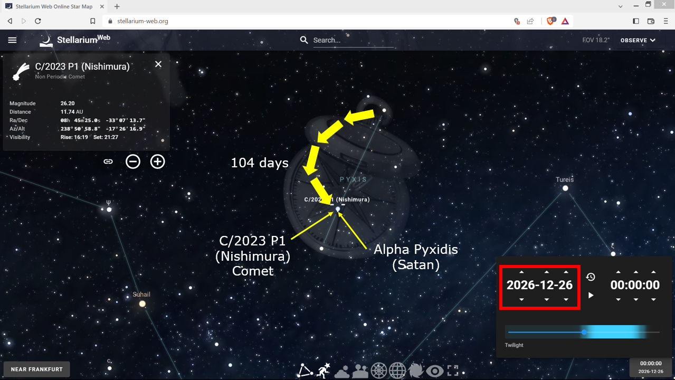Screen dimensions: 675x380
Task: Enter fullscreen mode
Action: click(x=453, y=370)
